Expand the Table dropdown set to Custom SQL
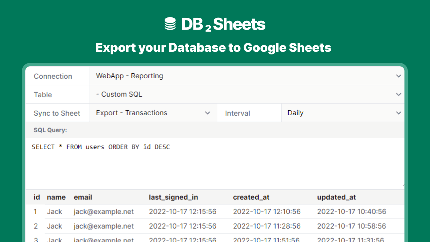This screenshot has height=242, width=430. click(247, 94)
